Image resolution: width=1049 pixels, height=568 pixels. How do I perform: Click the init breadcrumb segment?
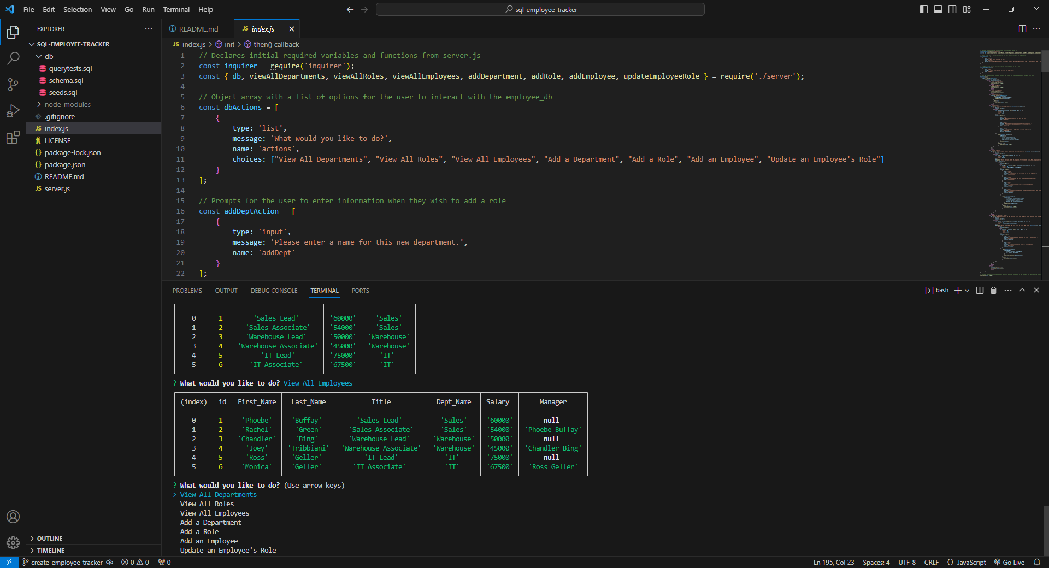tap(225, 44)
